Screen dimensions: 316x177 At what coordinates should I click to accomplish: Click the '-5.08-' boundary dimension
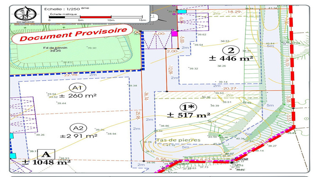(288, 99)
